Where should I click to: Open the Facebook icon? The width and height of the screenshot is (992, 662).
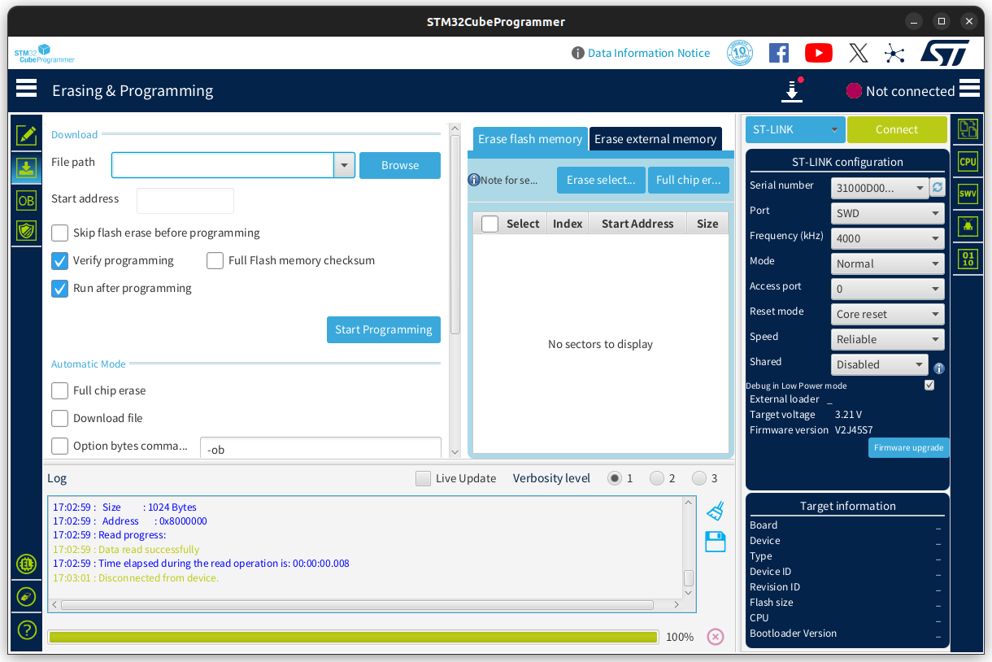point(779,53)
